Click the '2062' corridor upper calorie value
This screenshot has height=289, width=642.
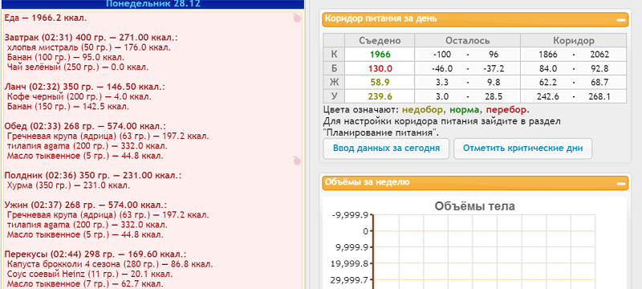(x=599, y=55)
